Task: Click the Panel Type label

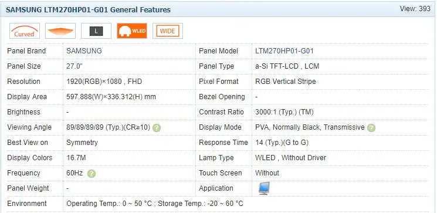Action: point(216,66)
